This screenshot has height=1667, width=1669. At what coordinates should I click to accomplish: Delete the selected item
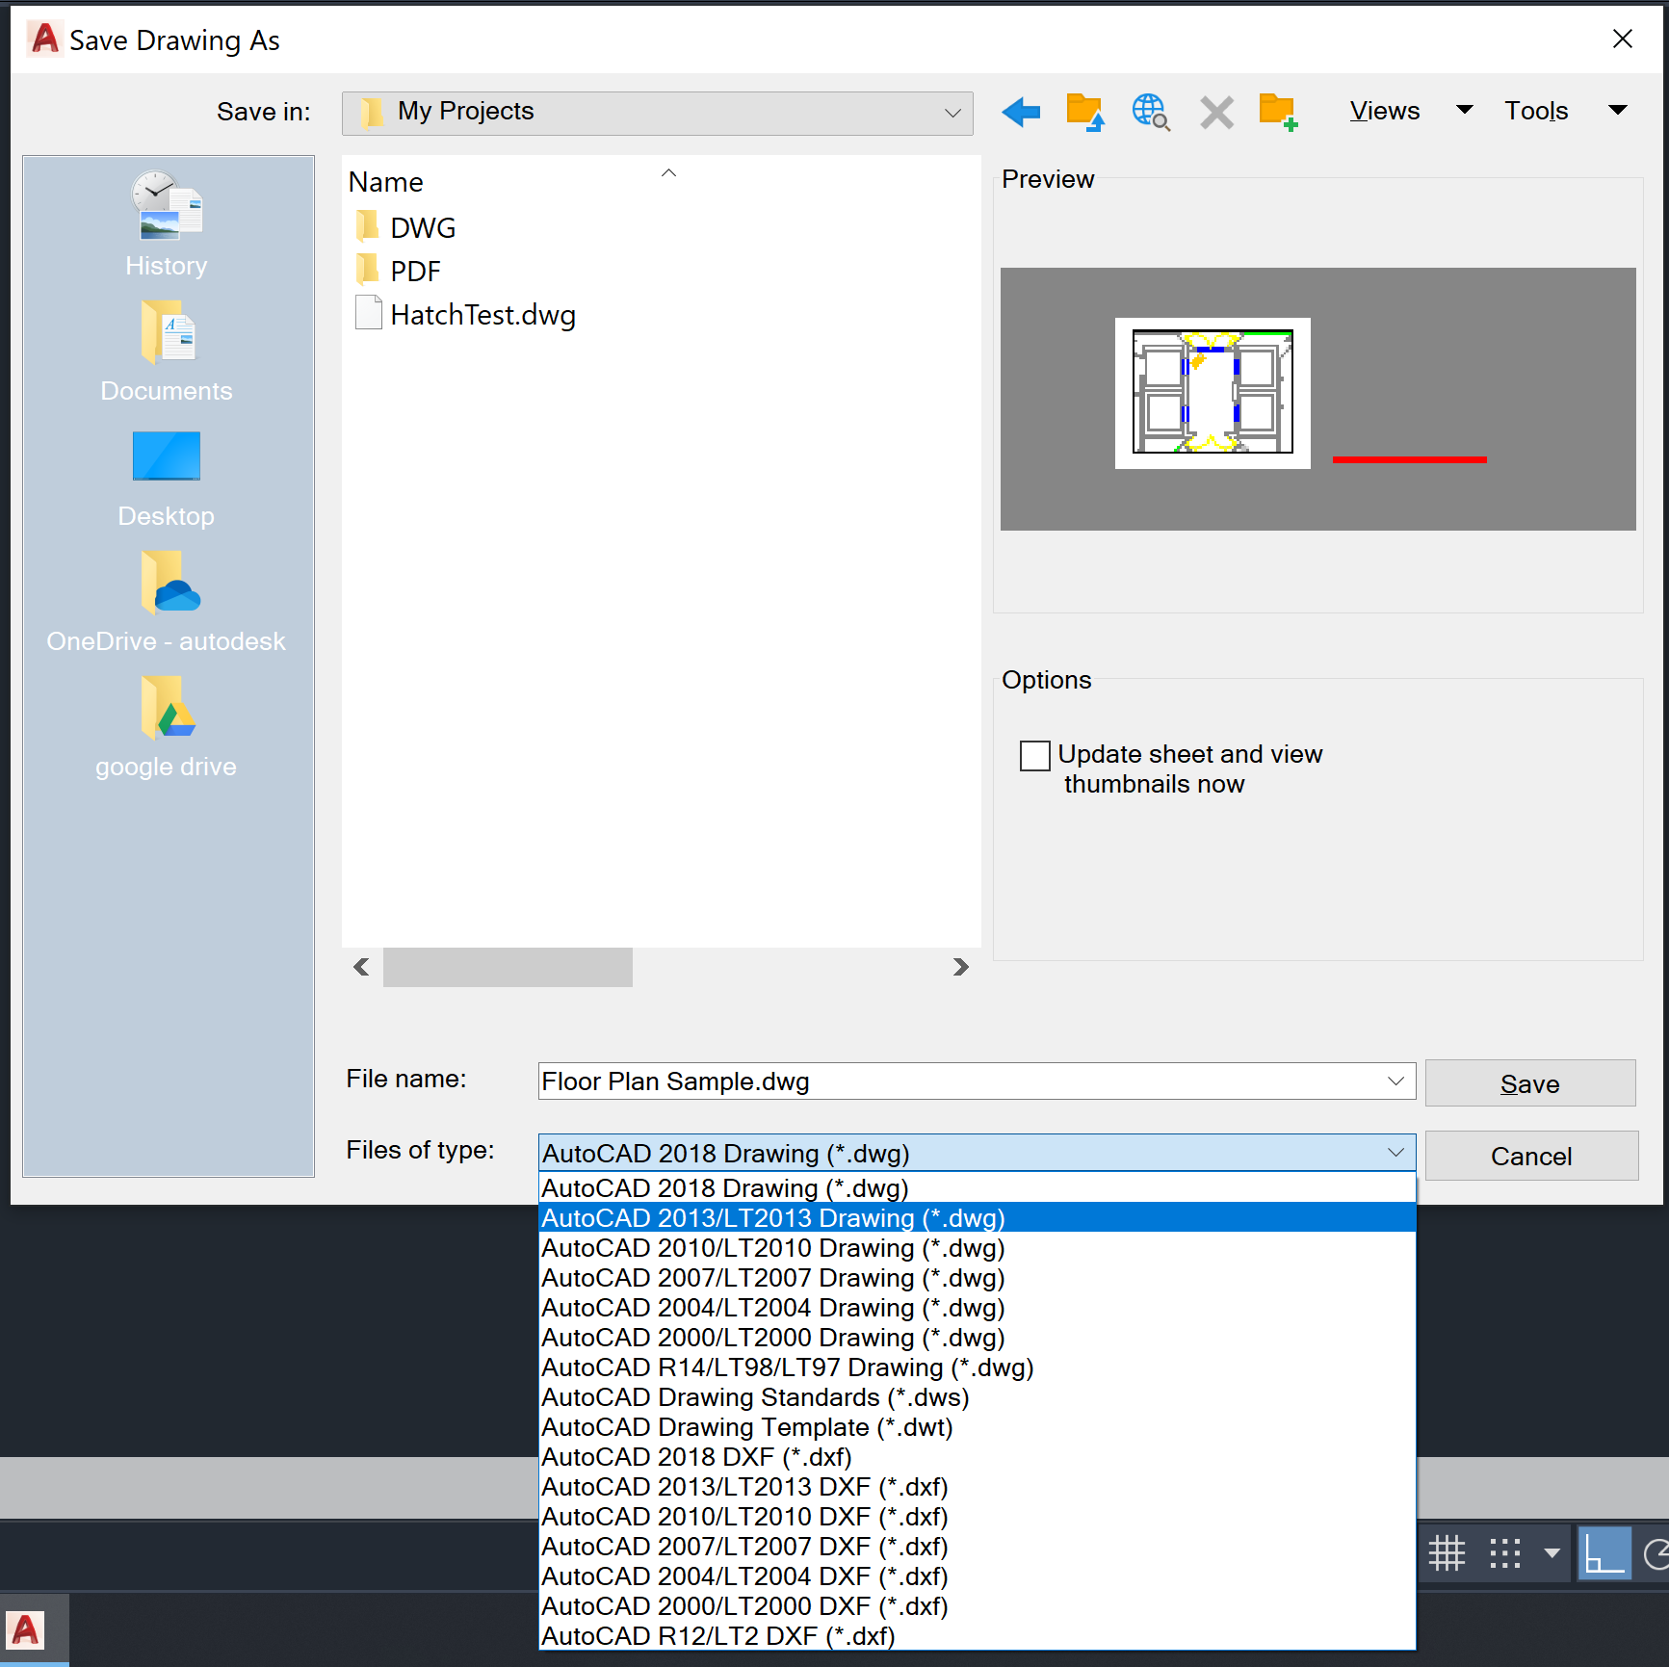coord(1215,112)
